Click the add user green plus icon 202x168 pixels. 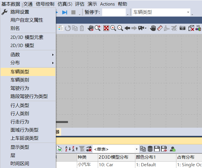click(173, 149)
